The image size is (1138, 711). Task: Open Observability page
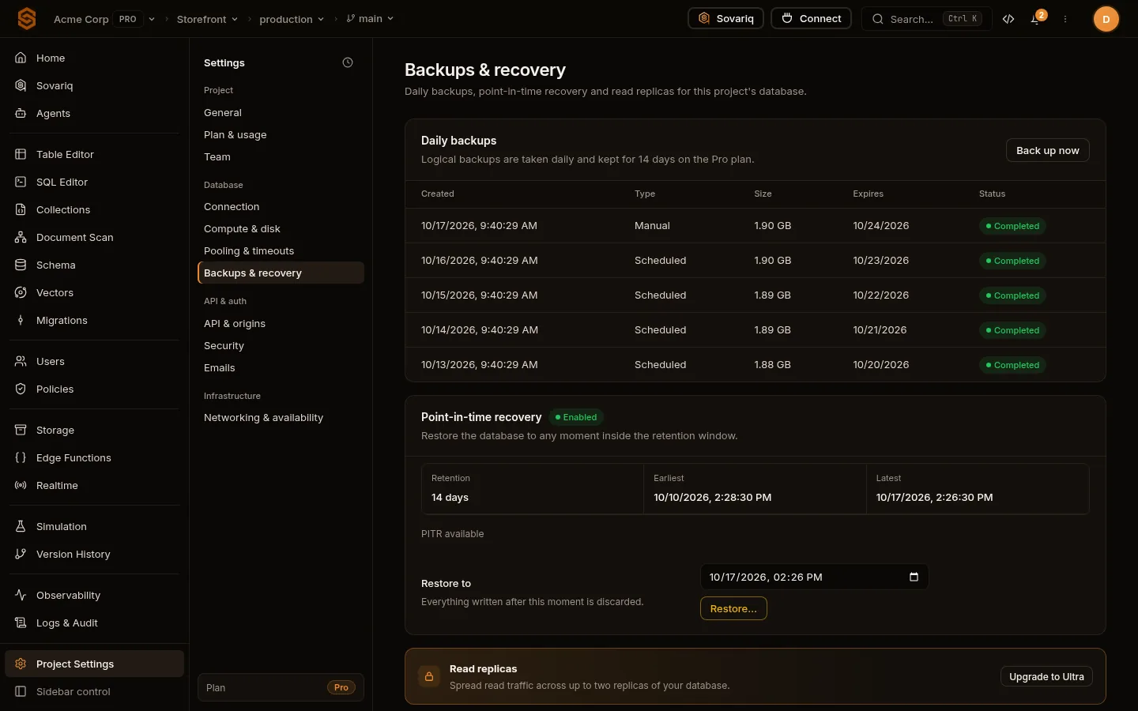point(95,595)
